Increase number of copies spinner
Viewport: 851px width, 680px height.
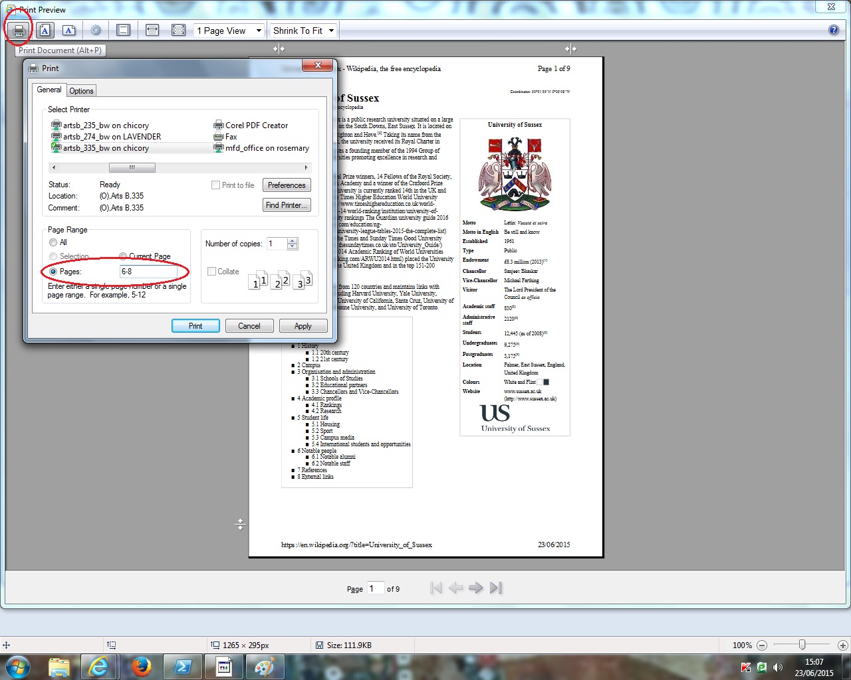pyautogui.click(x=293, y=240)
